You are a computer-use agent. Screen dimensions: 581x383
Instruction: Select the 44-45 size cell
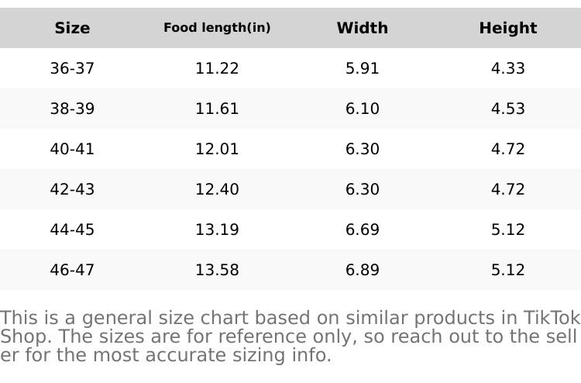coord(72,229)
